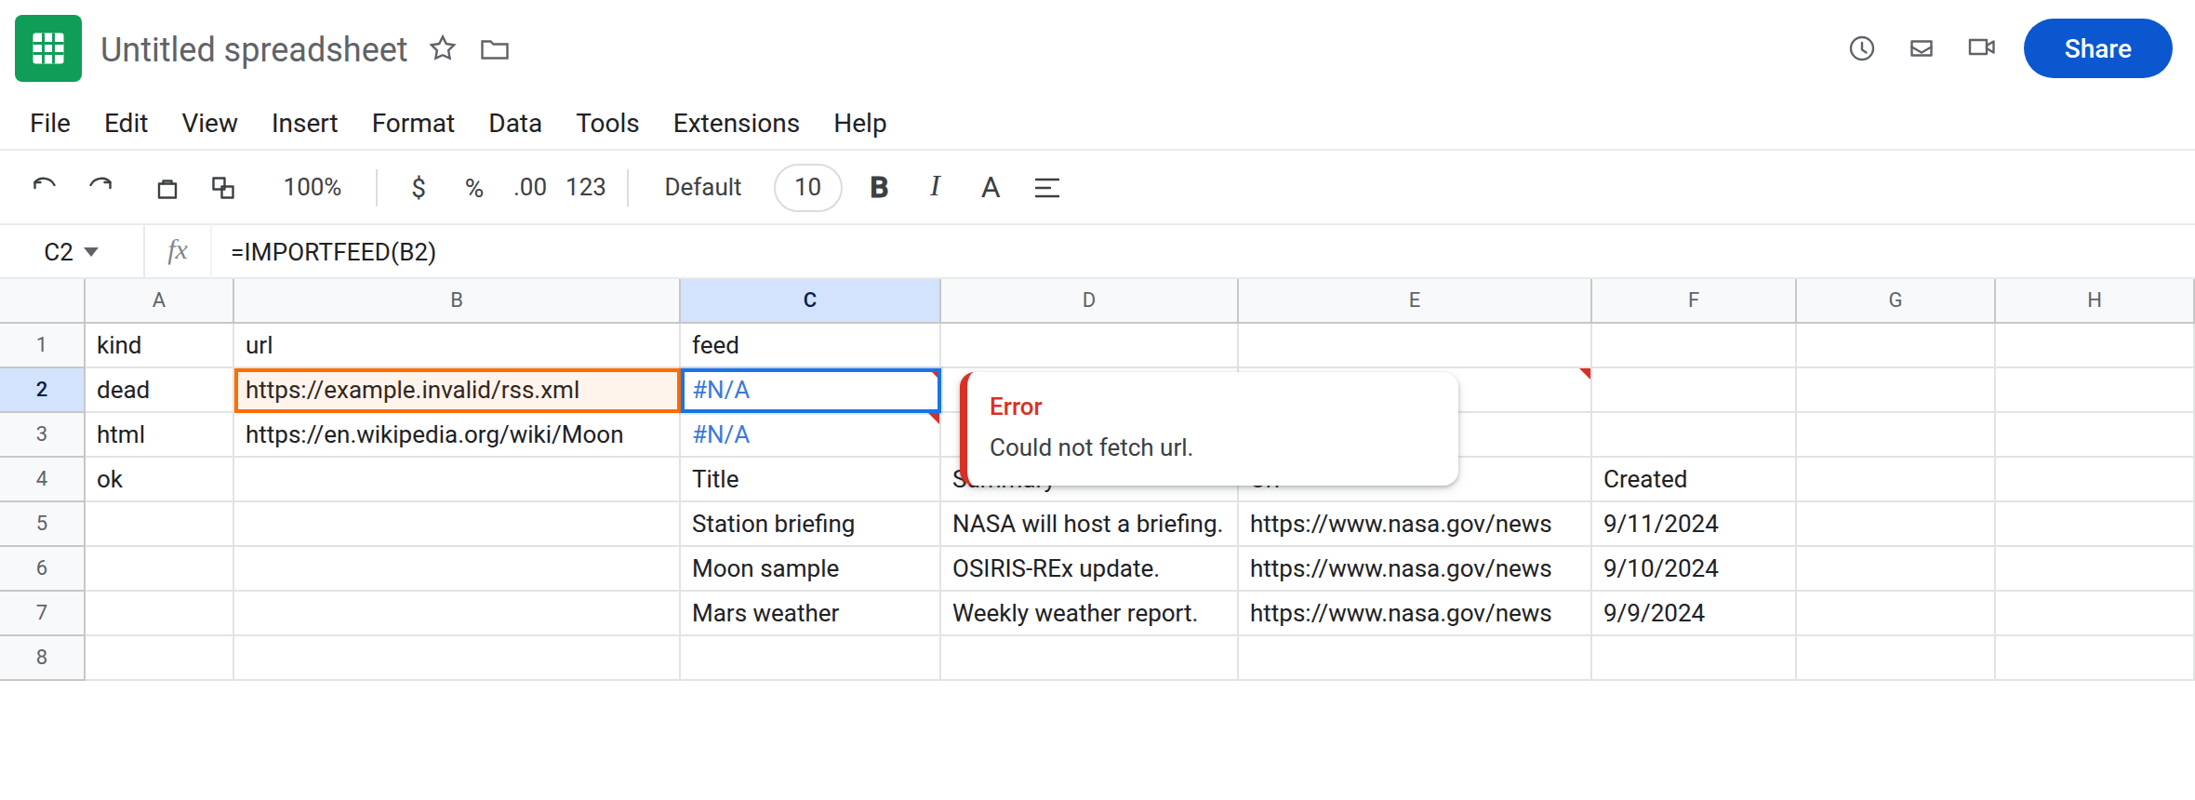Select the nasa.gov link in row 6
The height and width of the screenshot is (800, 2195).
click(1415, 568)
